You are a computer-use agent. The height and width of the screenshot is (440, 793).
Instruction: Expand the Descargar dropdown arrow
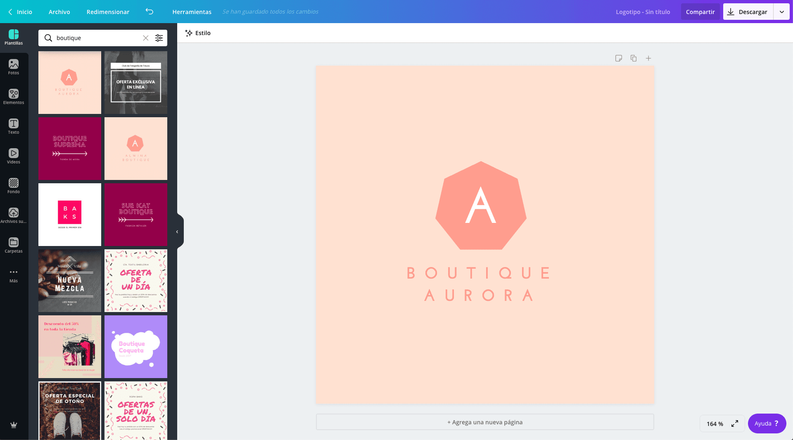[x=781, y=12]
